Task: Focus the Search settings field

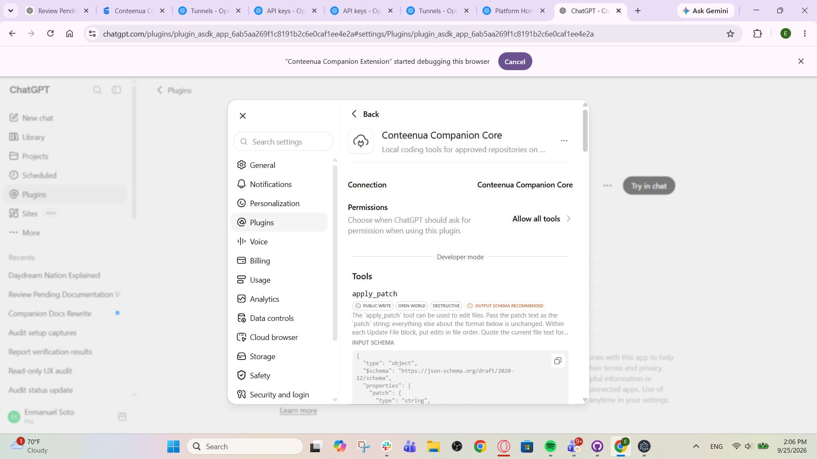Action: [283, 142]
